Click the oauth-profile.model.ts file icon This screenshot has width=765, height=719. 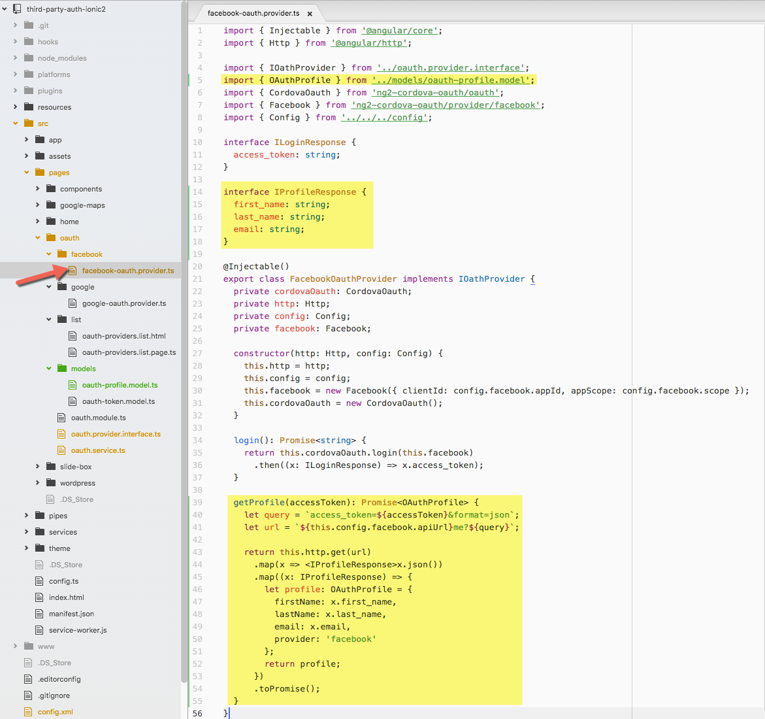click(73, 385)
